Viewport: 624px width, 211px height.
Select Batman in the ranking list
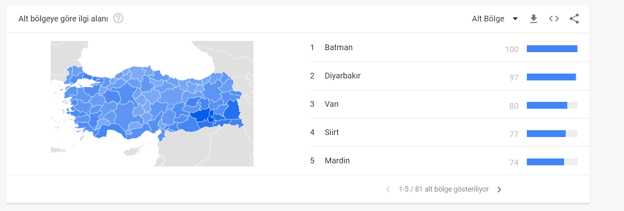click(339, 47)
